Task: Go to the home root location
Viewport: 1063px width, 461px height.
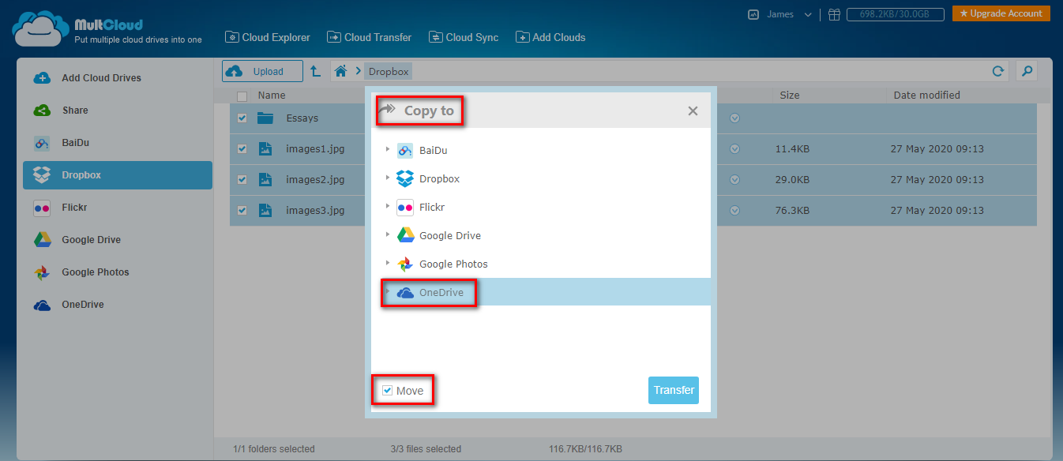Action: pos(340,71)
